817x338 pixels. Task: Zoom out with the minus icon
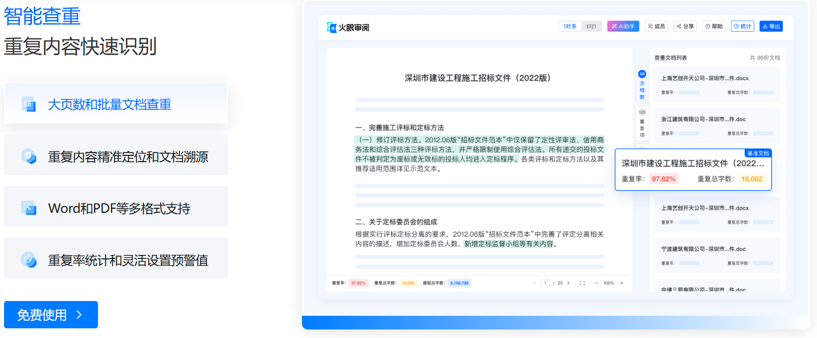tap(596, 283)
